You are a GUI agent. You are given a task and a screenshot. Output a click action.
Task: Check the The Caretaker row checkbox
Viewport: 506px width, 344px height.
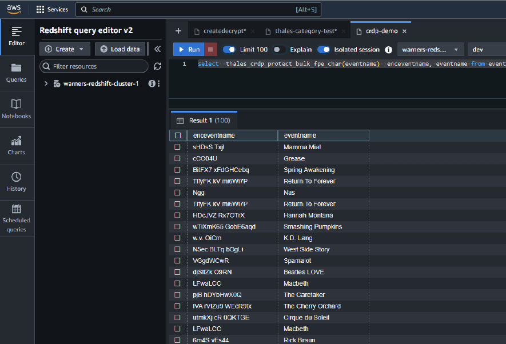177,295
